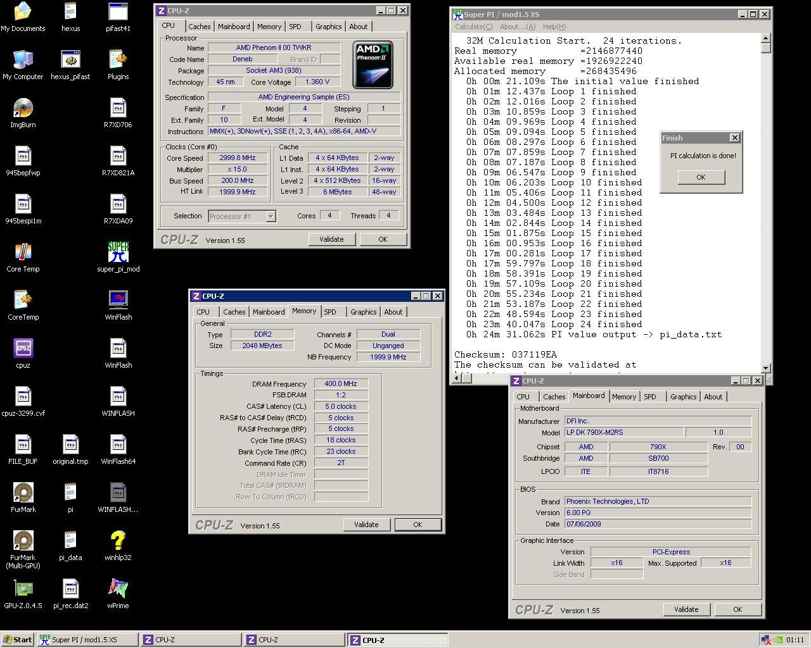Viewport: 811px width, 648px height.
Task: Launch the ImgBurn shortcut
Action: click(x=23, y=113)
